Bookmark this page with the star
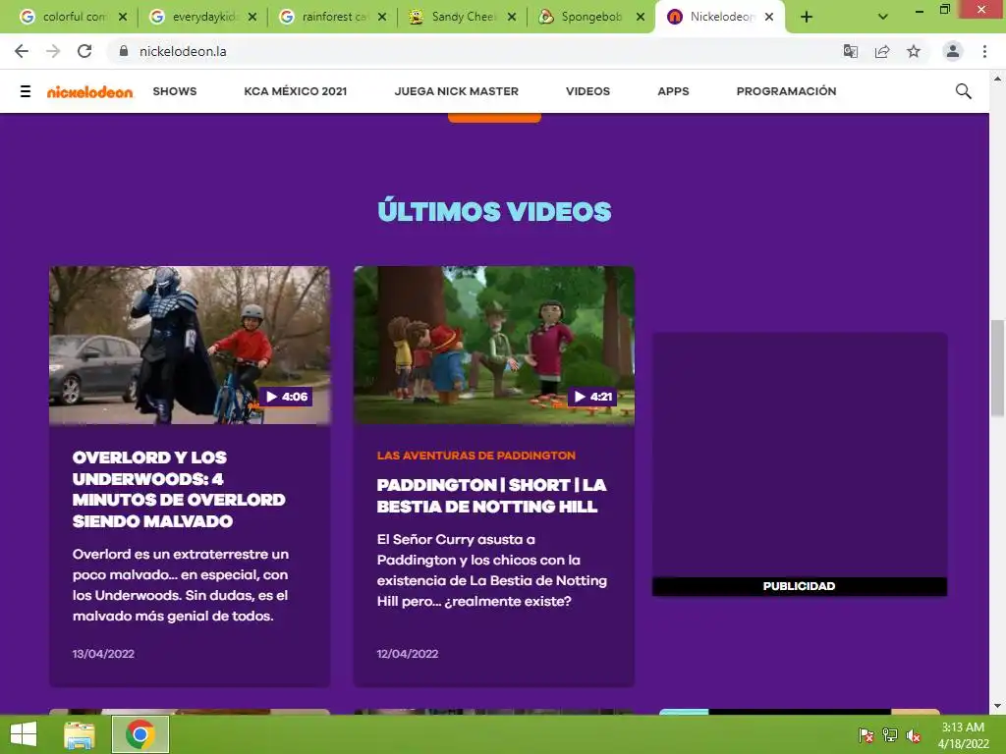The image size is (1006, 754). [914, 51]
